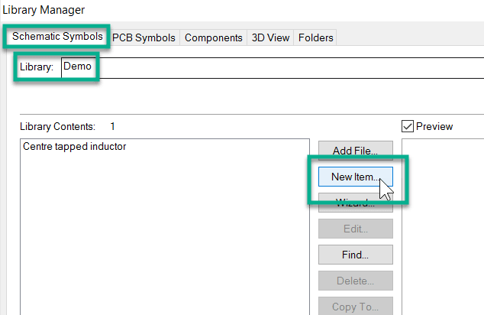Click the Delete button
This screenshot has height=315, width=484.
355,281
